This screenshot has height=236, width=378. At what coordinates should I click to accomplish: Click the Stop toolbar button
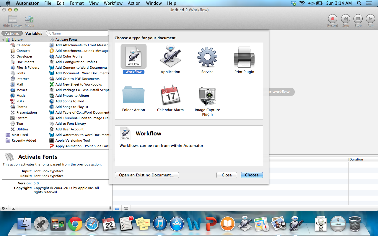point(358,19)
